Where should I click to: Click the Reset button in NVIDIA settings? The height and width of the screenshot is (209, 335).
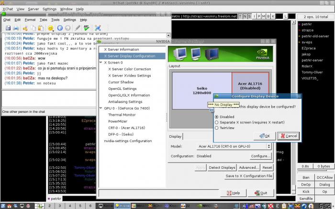coord(267,167)
